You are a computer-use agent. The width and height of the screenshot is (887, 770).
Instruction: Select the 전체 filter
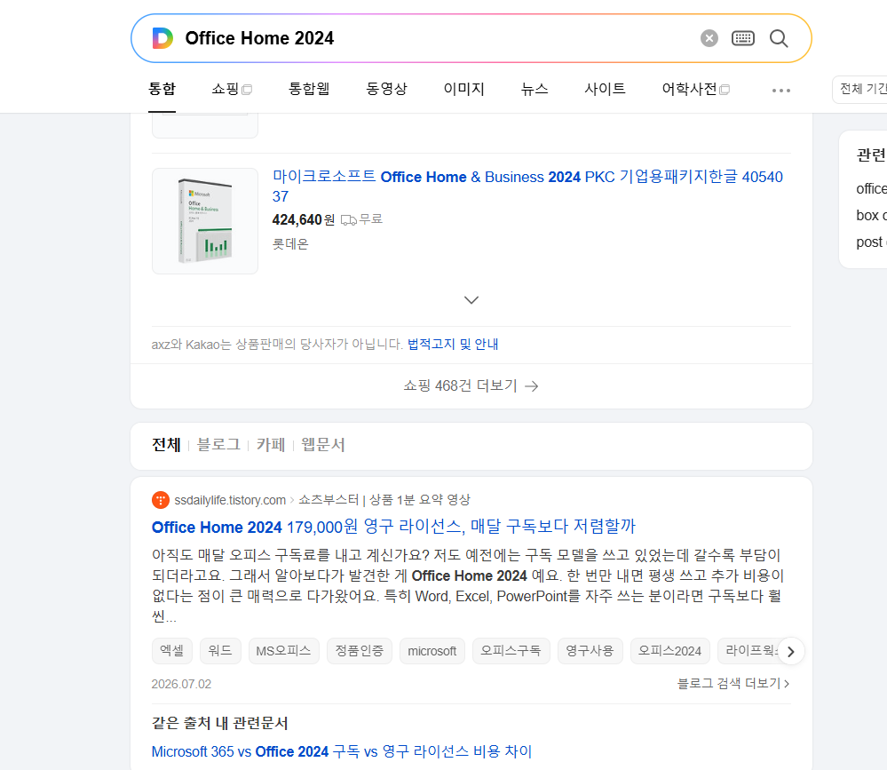[166, 445]
